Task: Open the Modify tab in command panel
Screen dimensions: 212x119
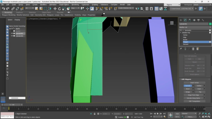Action: pyautogui.click(x=185, y=20)
